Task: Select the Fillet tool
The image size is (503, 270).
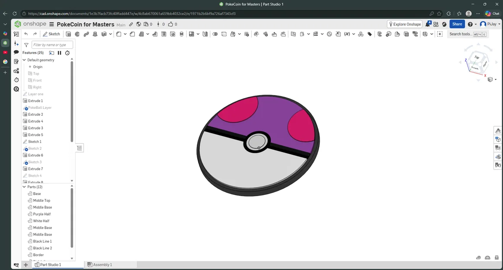Action: [119, 34]
